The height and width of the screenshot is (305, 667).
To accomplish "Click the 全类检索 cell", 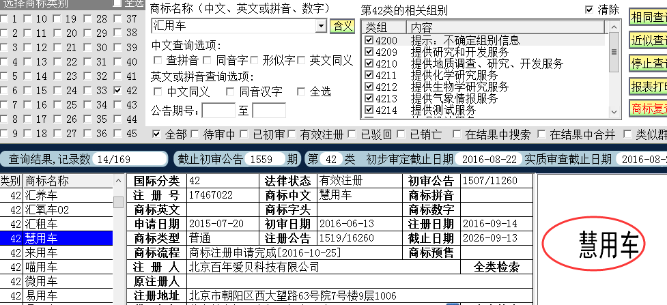I will (496, 267).
